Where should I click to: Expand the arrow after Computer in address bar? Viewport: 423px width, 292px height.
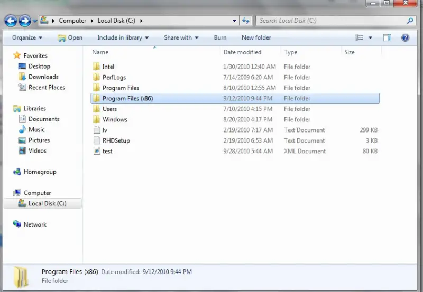92,21
